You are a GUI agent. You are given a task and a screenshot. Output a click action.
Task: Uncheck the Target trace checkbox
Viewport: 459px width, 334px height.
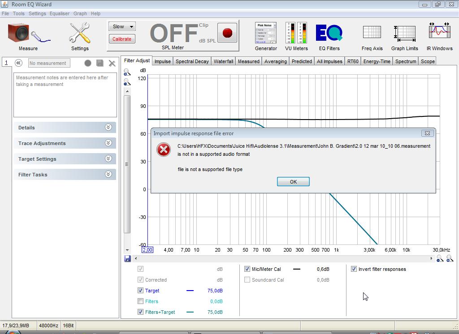(x=141, y=291)
